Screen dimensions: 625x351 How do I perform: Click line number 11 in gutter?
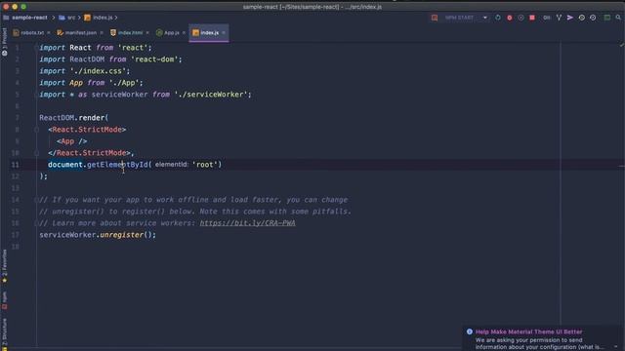(x=15, y=165)
